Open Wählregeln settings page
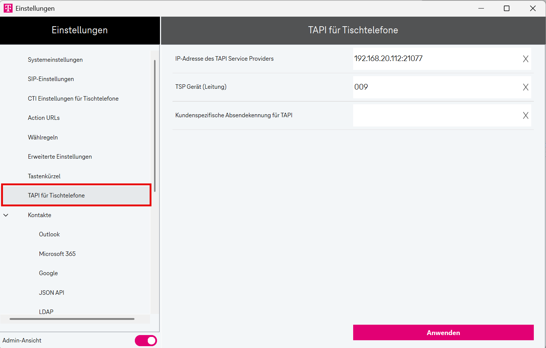This screenshot has width=546, height=348. tap(43, 138)
